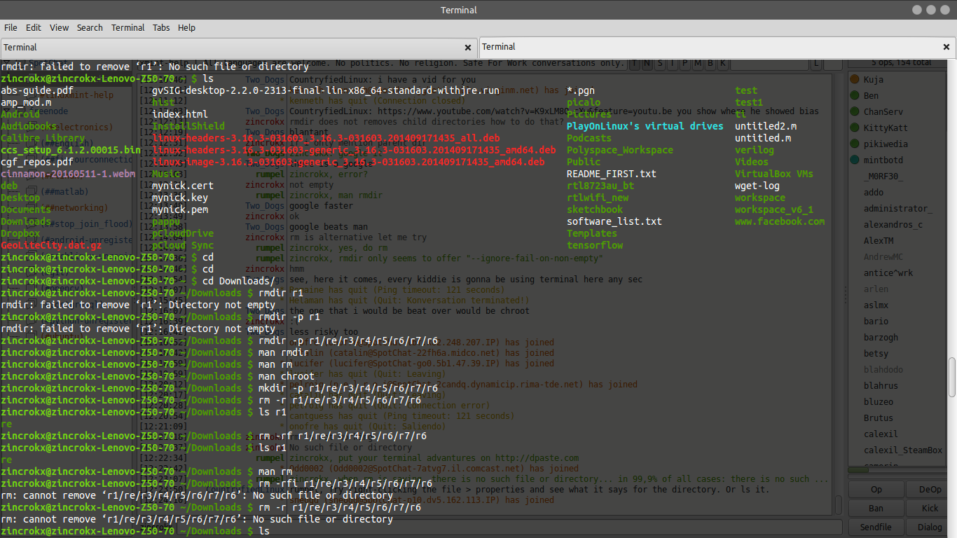The width and height of the screenshot is (957, 538).
Task: Toggle the L user limit mode button
Action: click(x=816, y=64)
